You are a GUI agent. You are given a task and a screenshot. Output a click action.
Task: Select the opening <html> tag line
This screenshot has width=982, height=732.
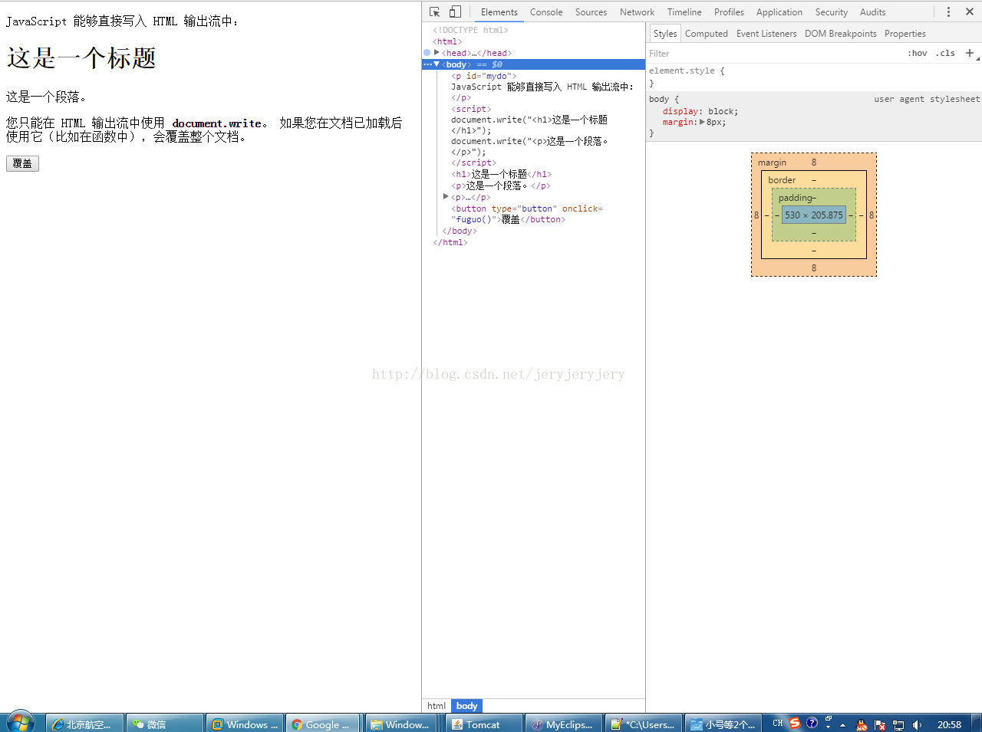(447, 41)
